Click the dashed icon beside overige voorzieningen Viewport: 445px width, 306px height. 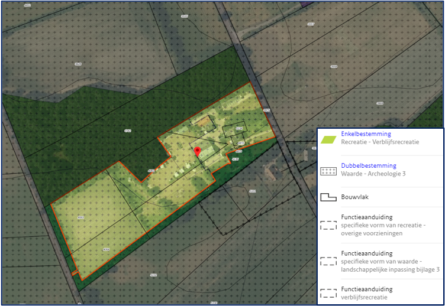point(328,225)
